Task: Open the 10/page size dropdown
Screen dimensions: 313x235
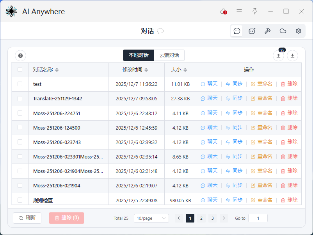Action: (x=151, y=218)
